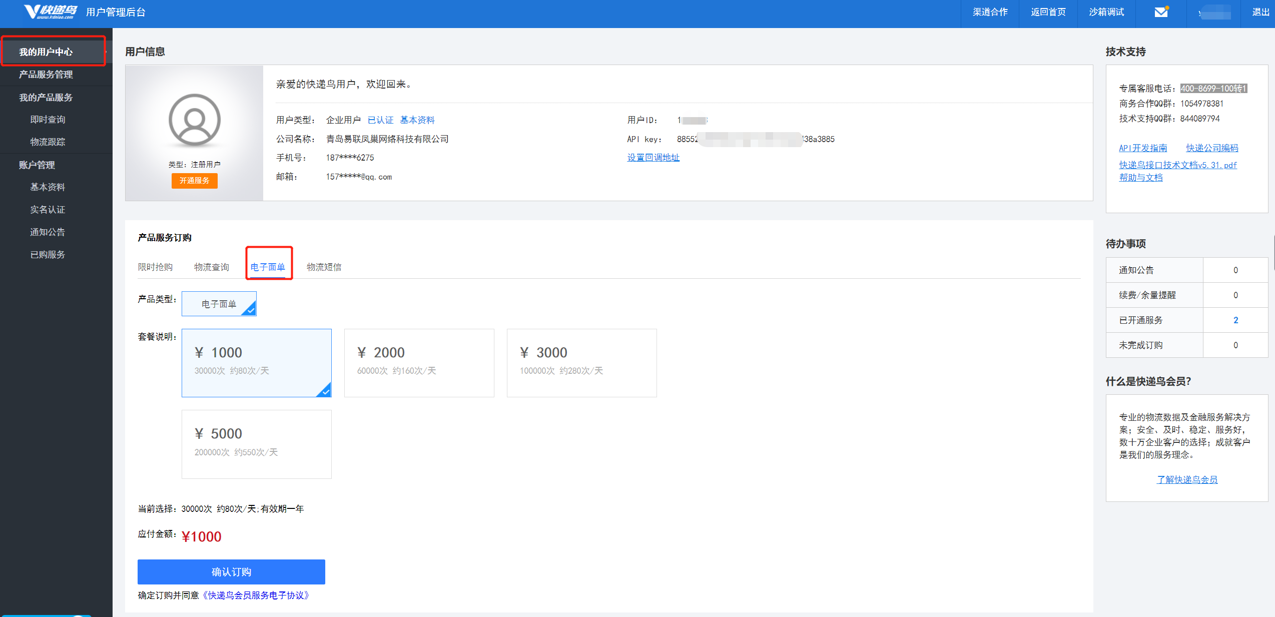The height and width of the screenshot is (617, 1275).
Task: Select the ¥3000 package card
Action: (x=581, y=363)
